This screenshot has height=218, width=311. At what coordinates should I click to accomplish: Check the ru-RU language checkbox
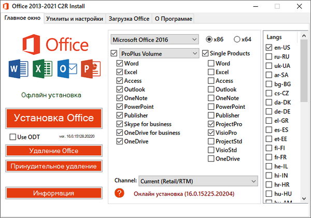click(268, 56)
